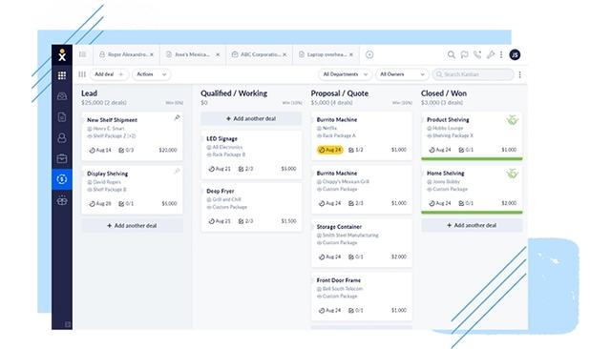Screen dimensions: 611x349
Task: Open the Product Shelving deal card
Action: (472, 136)
